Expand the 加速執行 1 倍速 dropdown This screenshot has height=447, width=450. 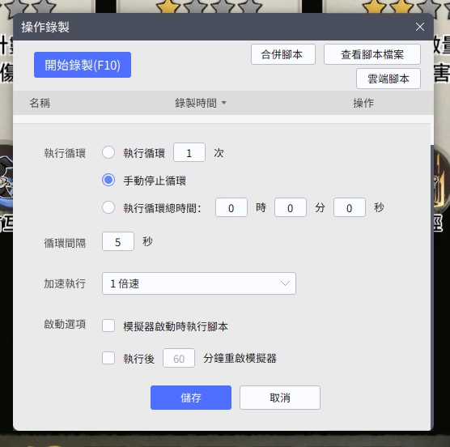[x=199, y=283]
